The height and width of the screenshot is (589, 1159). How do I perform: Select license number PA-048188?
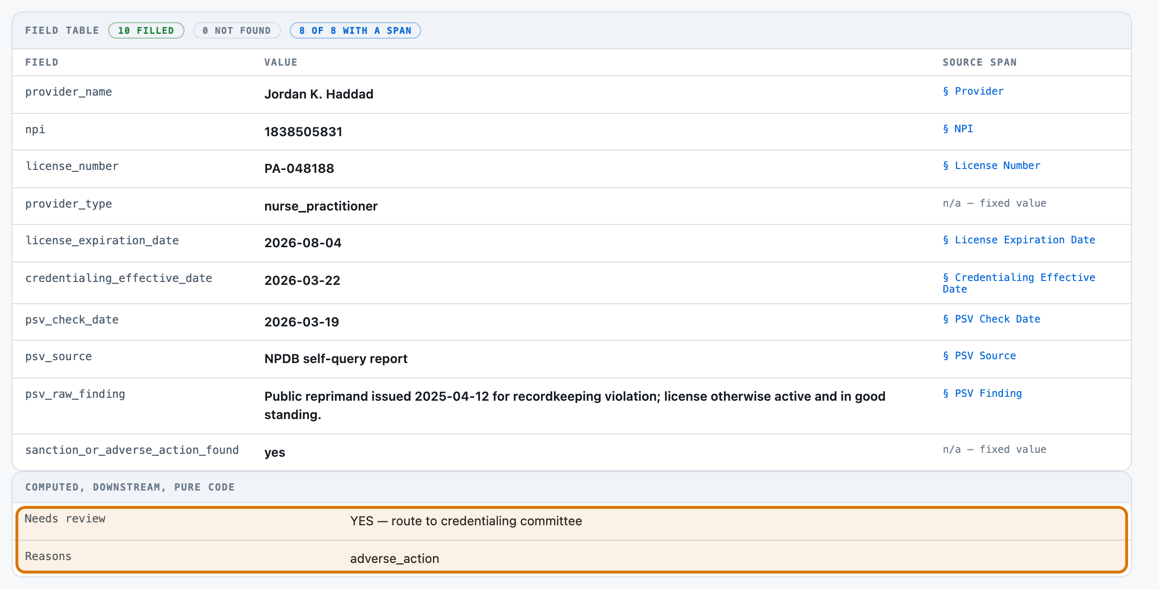coord(299,168)
